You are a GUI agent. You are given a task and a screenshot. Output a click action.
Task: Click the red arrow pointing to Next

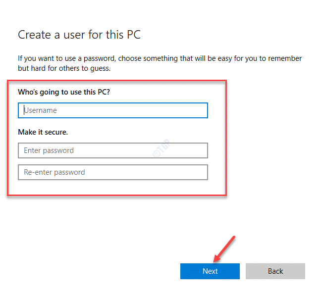(224, 249)
